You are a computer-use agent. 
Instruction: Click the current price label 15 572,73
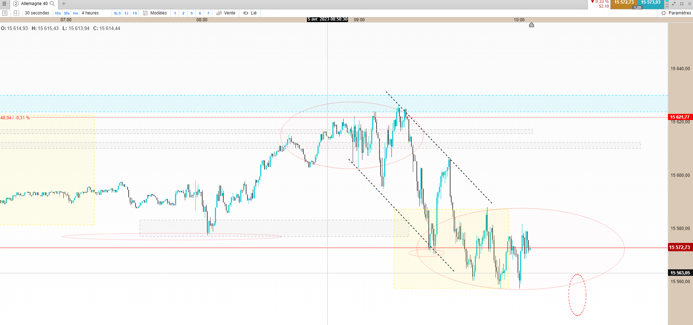click(x=680, y=247)
